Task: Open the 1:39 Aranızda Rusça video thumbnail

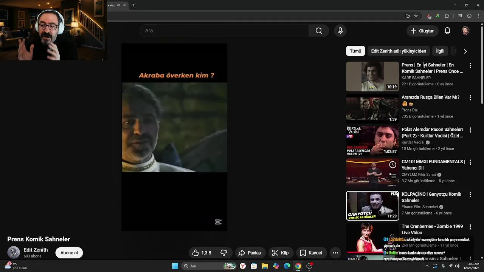Action: click(372, 109)
